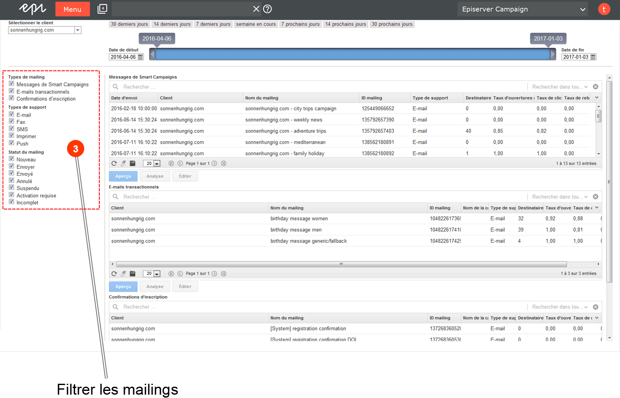This screenshot has width=620, height=398.
Task: Toggle the Push media type checkbox
Action: pos(11,143)
